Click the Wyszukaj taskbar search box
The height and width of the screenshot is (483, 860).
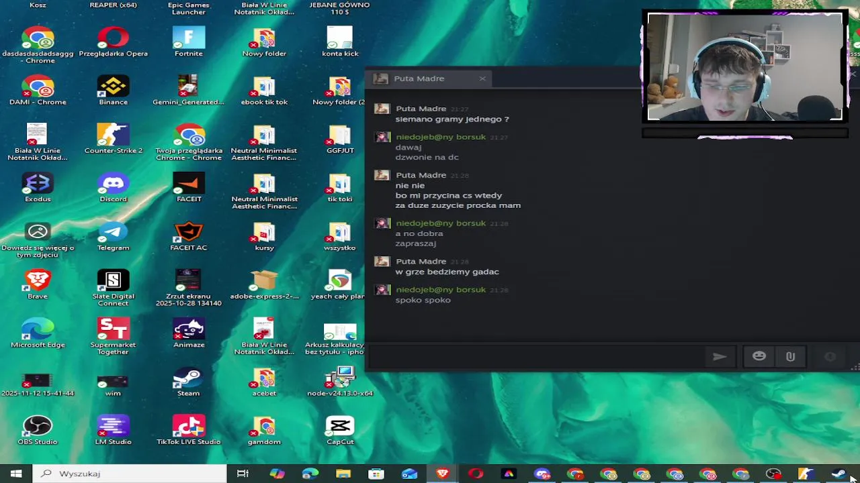pyautogui.click(x=130, y=474)
